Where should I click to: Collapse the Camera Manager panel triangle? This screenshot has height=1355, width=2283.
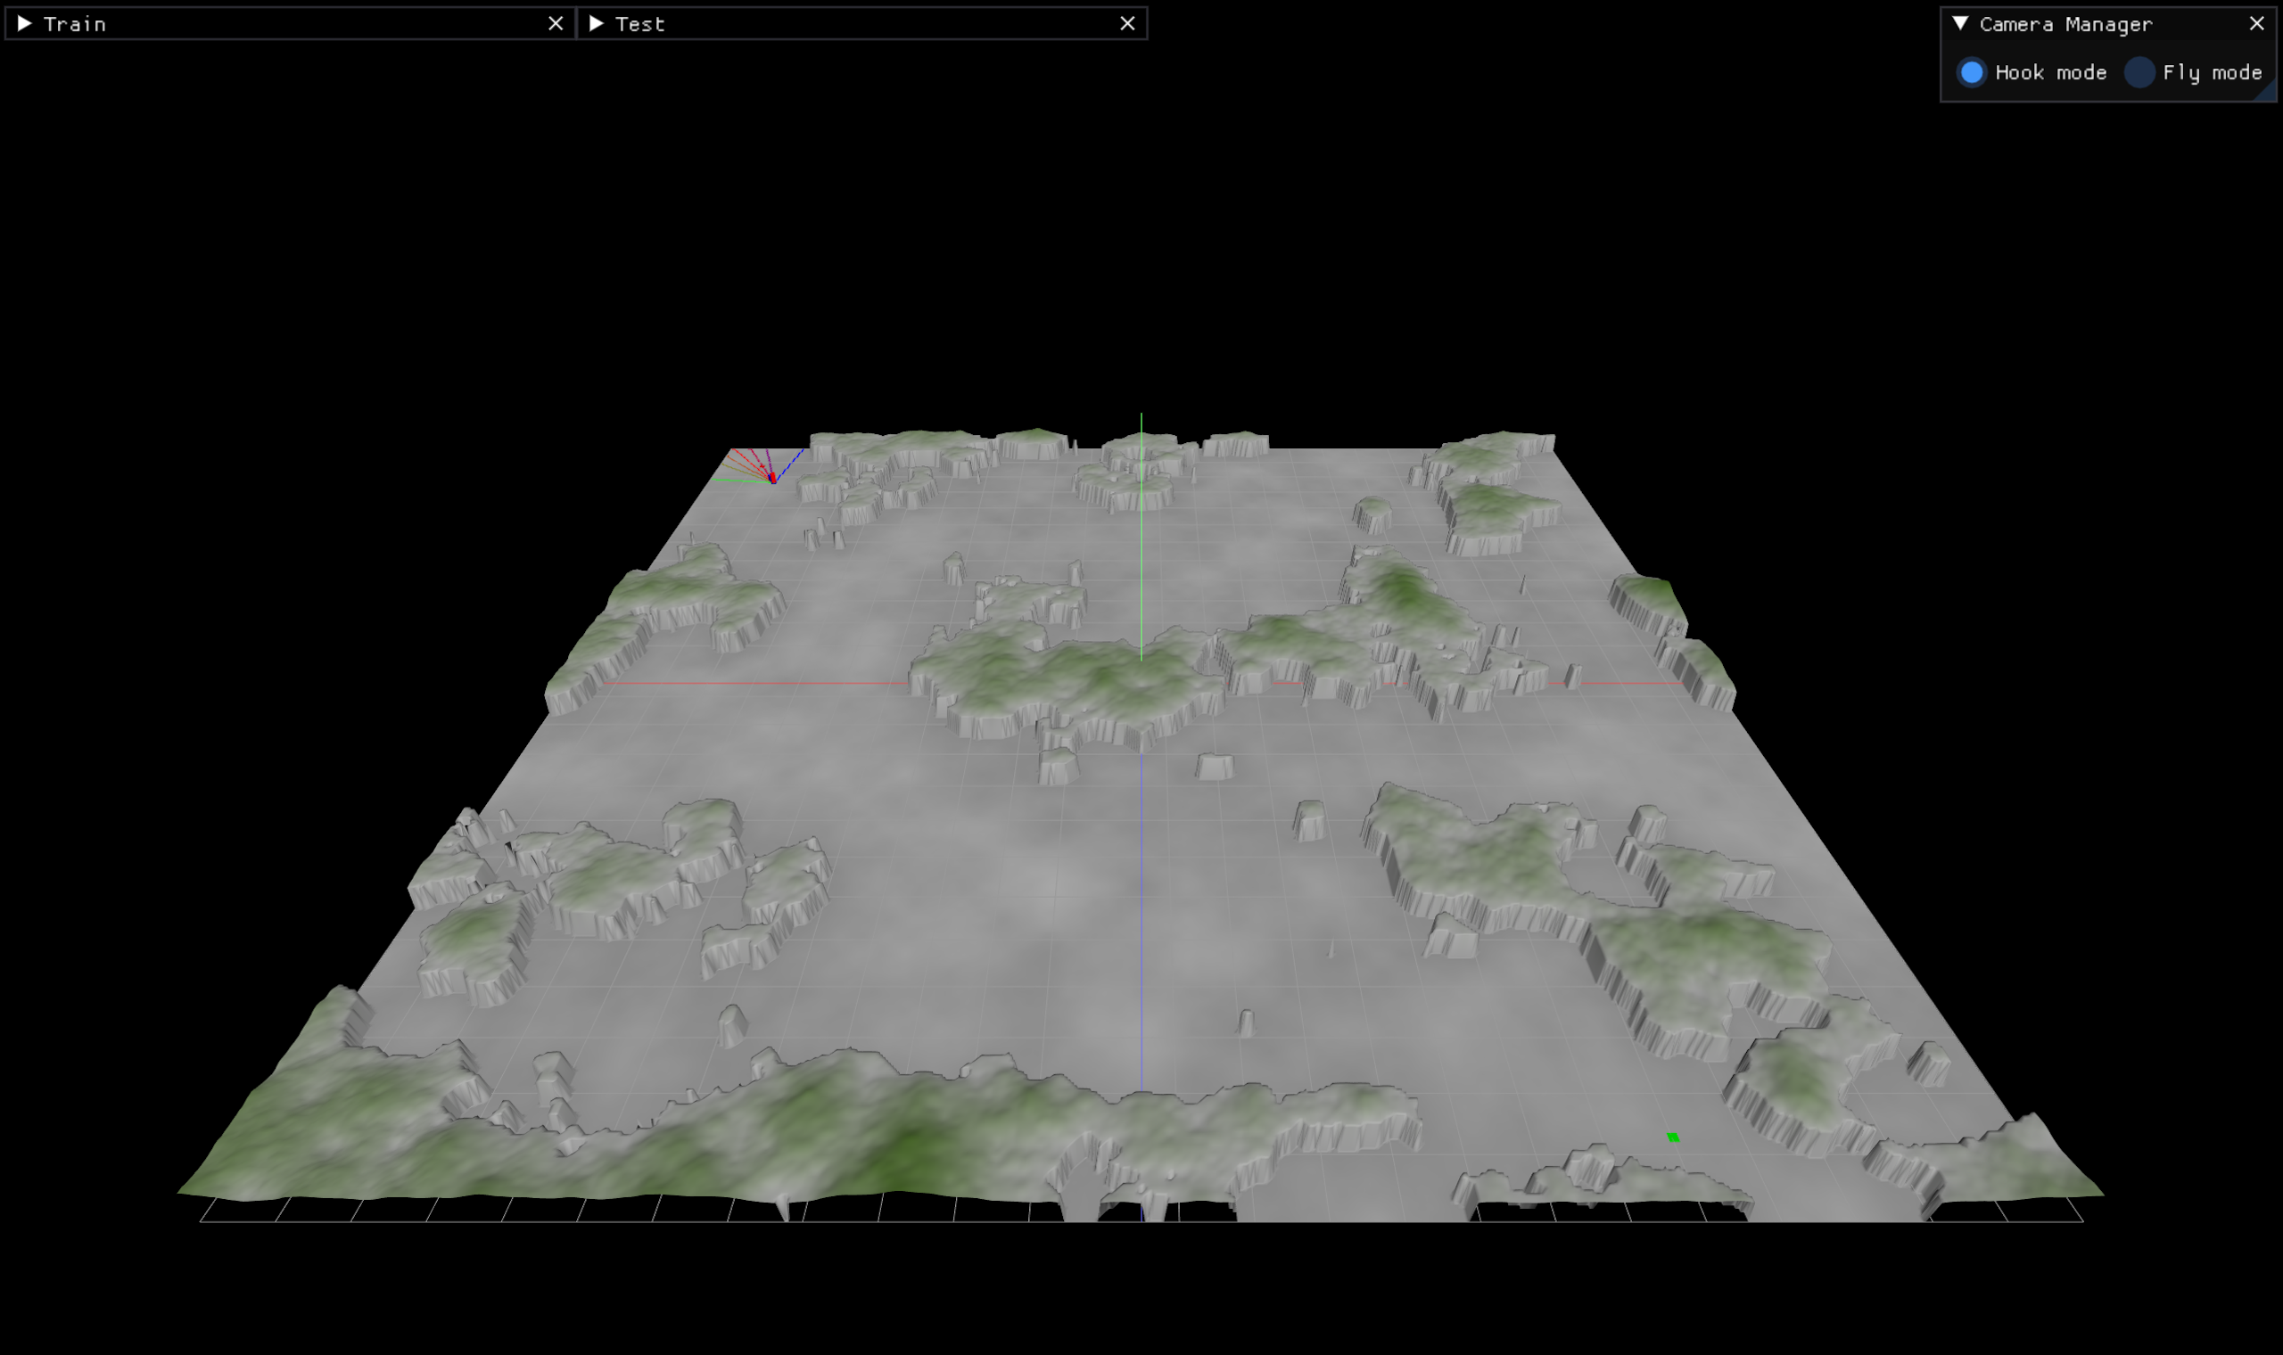click(1960, 24)
